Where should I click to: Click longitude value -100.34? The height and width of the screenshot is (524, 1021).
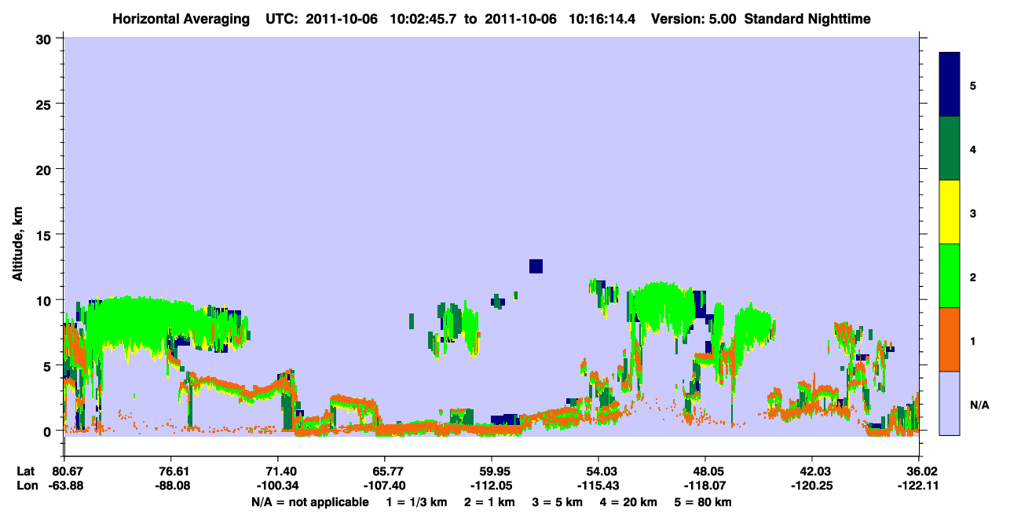277,486
